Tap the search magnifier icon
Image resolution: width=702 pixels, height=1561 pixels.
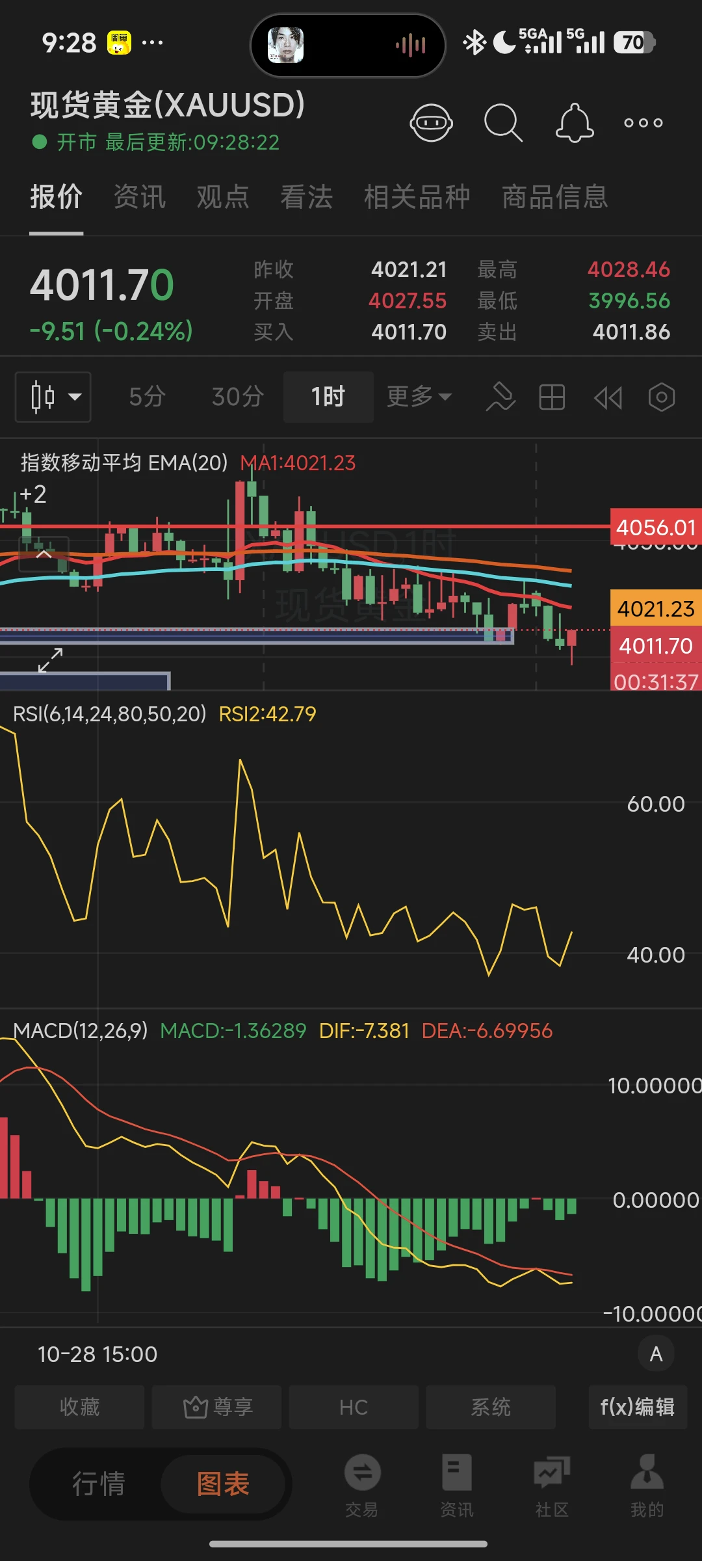tap(503, 122)
